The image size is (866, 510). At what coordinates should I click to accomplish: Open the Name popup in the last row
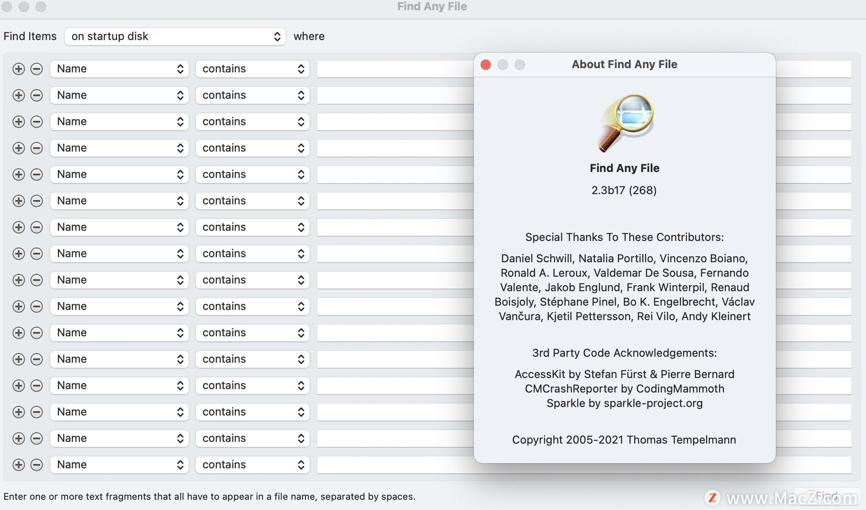point(119,465)
